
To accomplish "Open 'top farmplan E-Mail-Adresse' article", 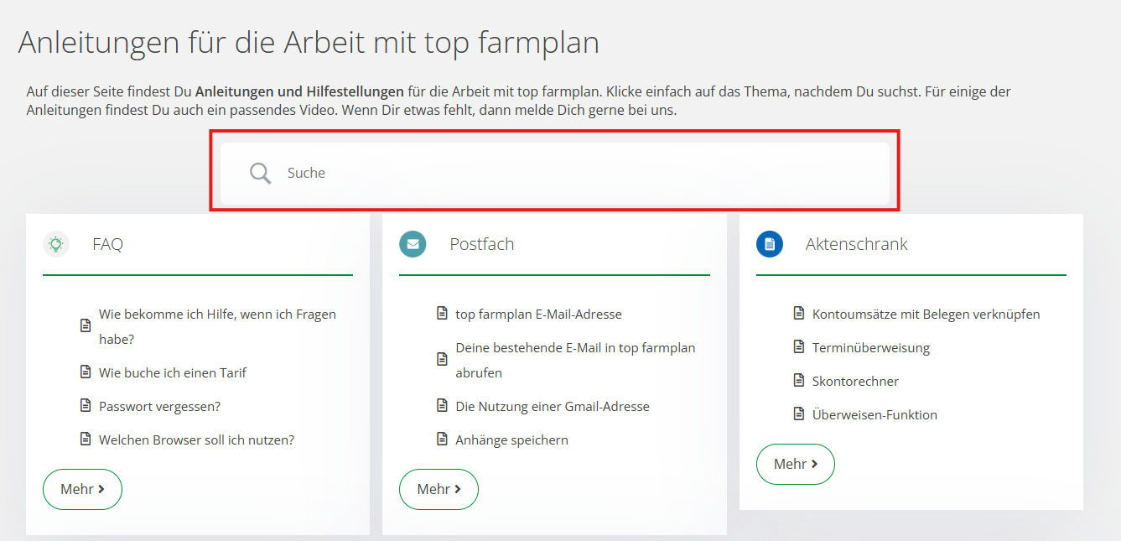I will point(538,314).
